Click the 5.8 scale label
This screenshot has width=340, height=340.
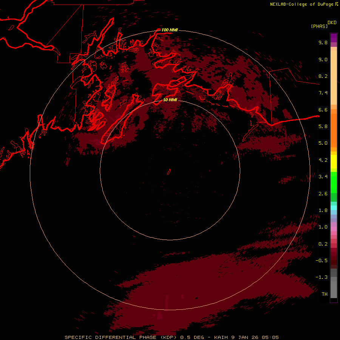[323, 126]
